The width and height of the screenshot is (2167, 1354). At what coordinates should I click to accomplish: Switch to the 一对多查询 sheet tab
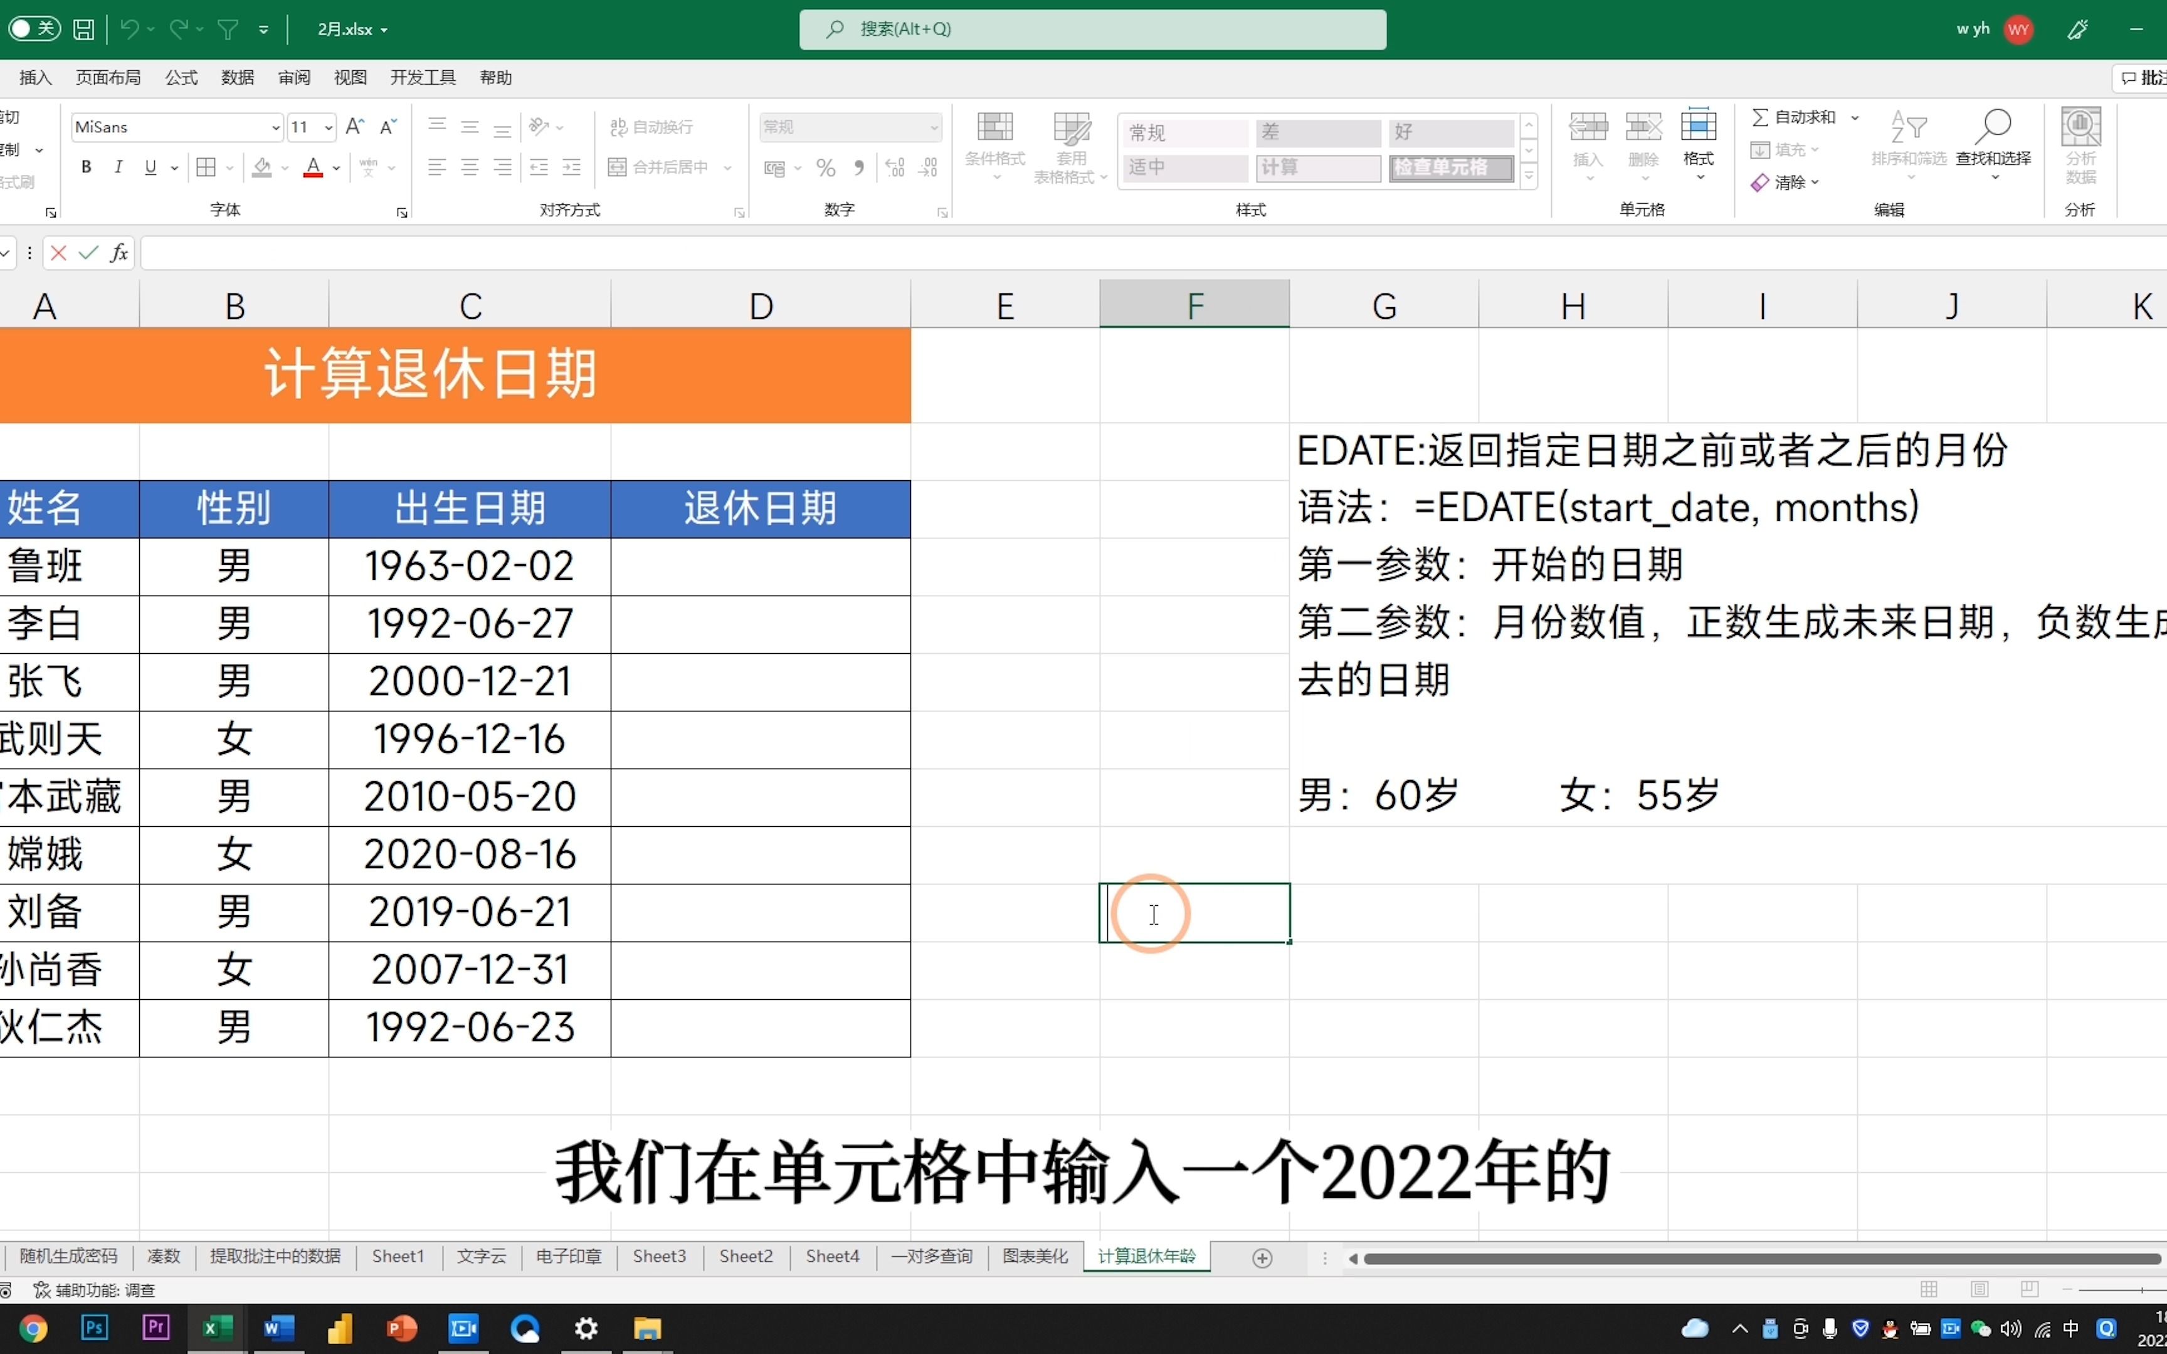pos(931,1256)
